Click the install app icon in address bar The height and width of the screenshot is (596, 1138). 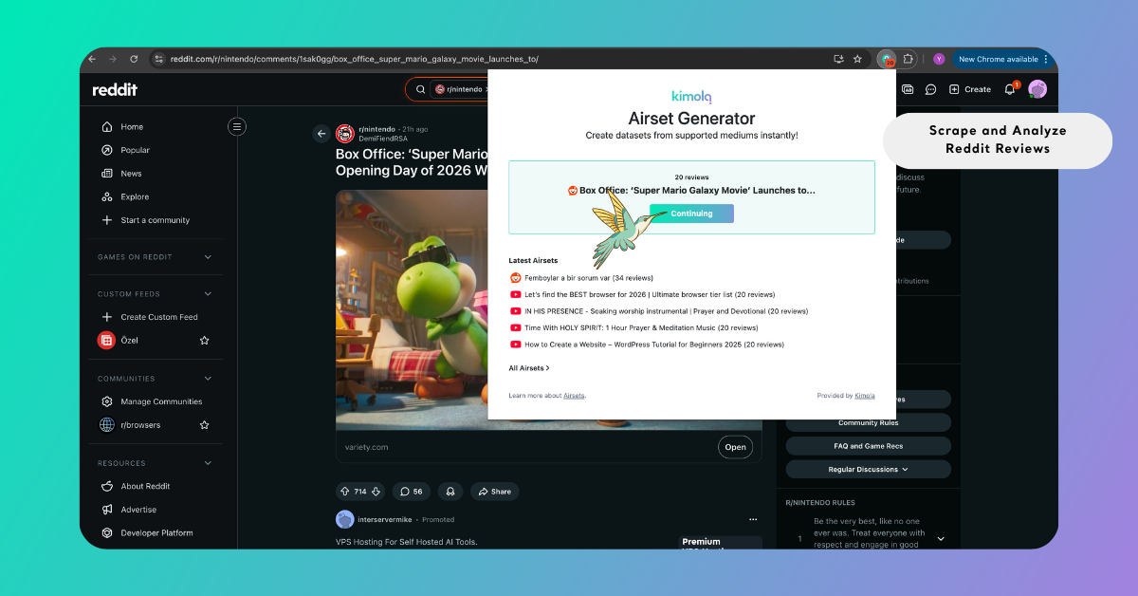pos(838,59)
